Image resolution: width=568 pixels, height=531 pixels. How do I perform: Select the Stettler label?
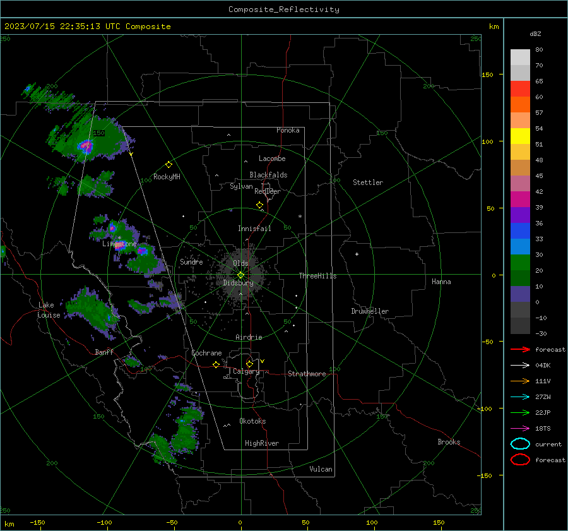[368, 182]
